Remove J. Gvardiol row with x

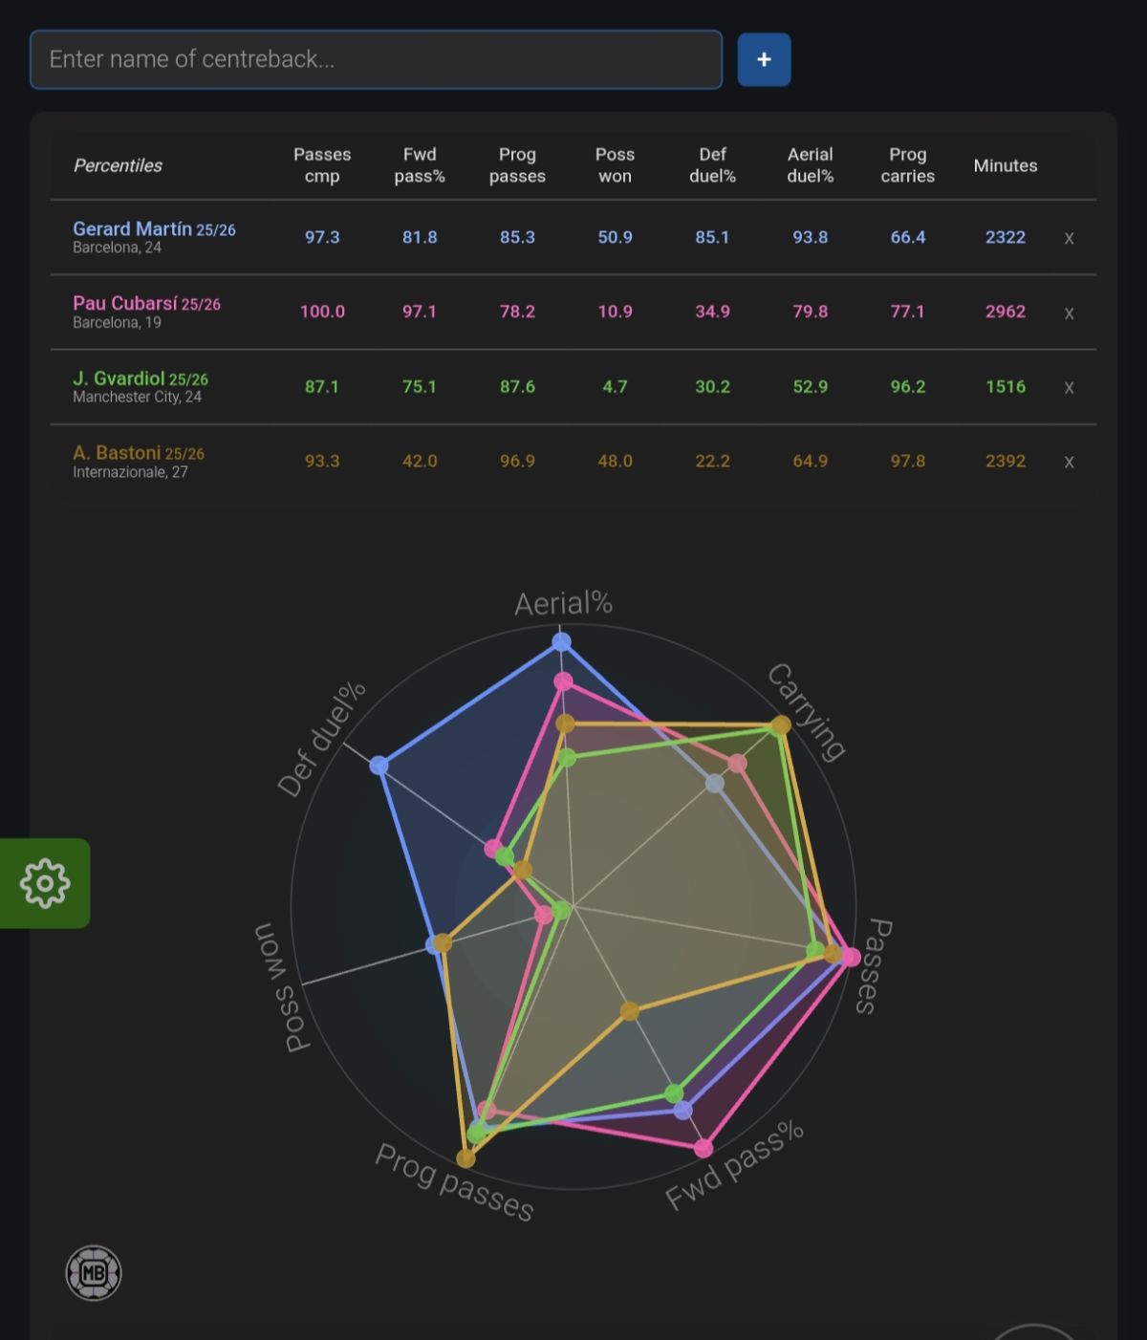pyautogui.click(x=1069, y=387)
